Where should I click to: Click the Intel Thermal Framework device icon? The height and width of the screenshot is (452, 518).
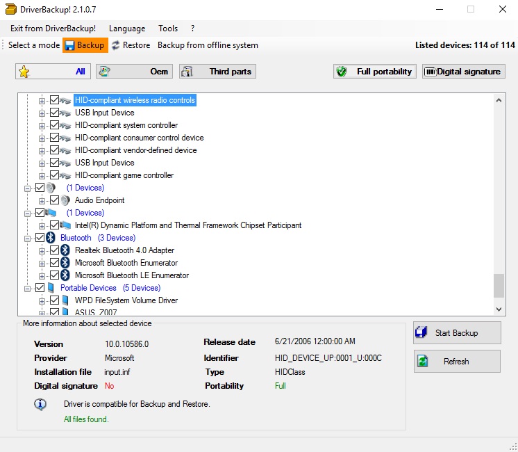[65, 225]
